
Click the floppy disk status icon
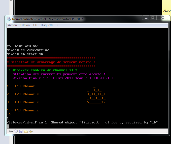coord(21,131)
